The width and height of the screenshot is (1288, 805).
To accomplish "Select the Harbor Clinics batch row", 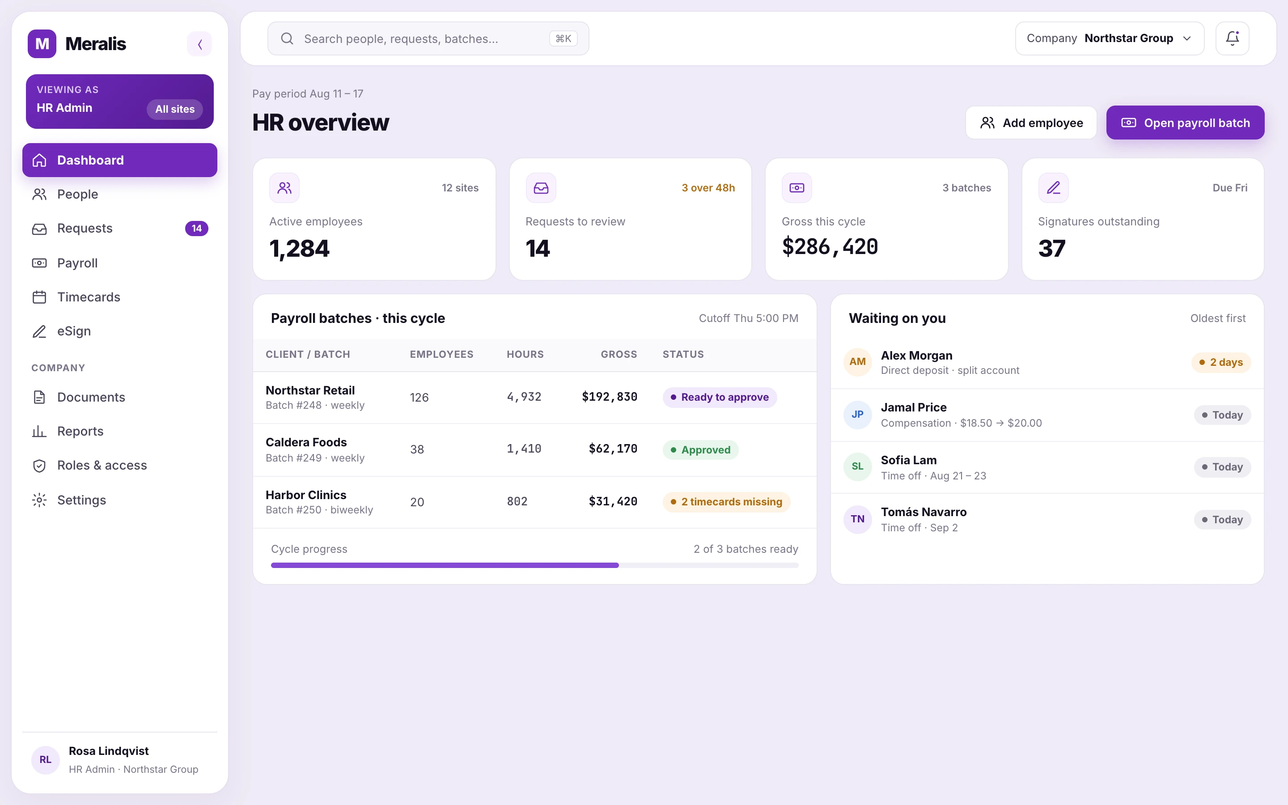I will click(x=534, y=502).
